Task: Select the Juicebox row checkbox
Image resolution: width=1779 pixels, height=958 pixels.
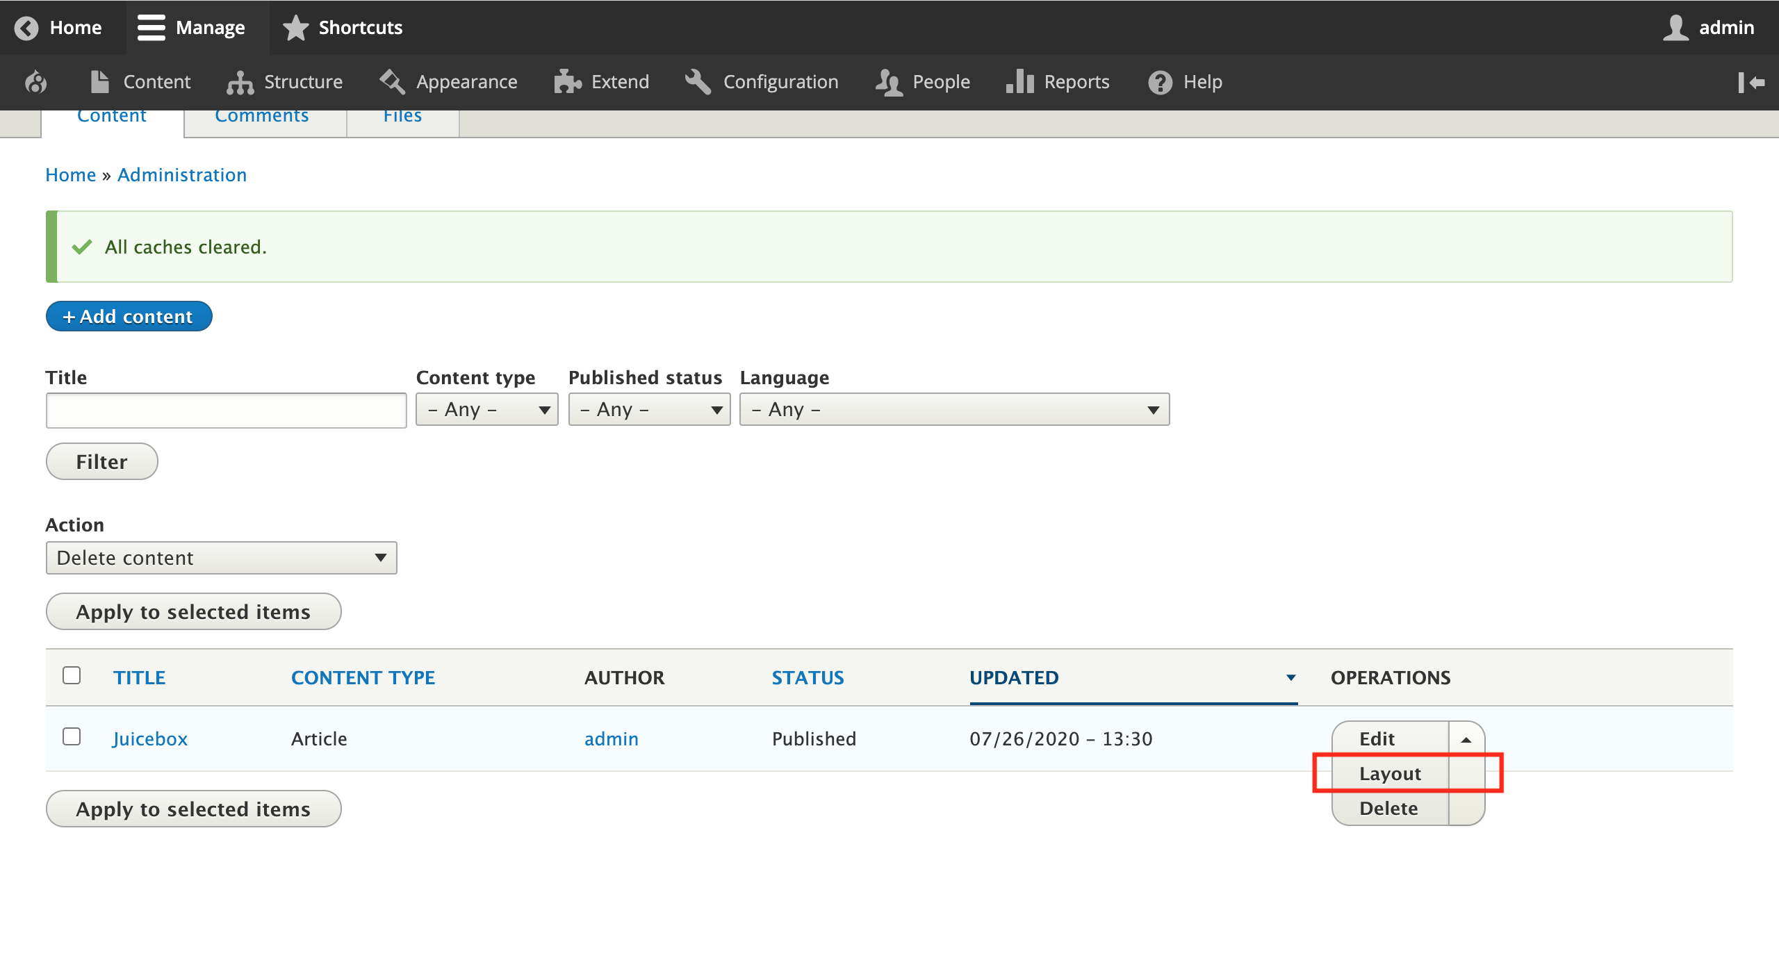Action: tap(72, 738)
